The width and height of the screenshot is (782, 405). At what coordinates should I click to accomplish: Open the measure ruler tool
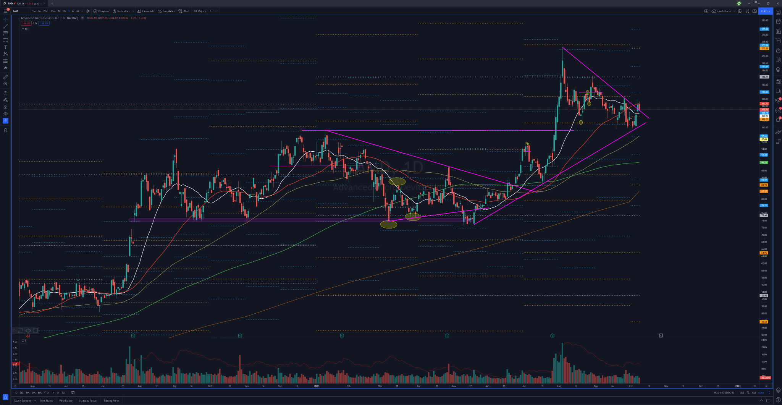pyautogui.click(x=5, y=77)
